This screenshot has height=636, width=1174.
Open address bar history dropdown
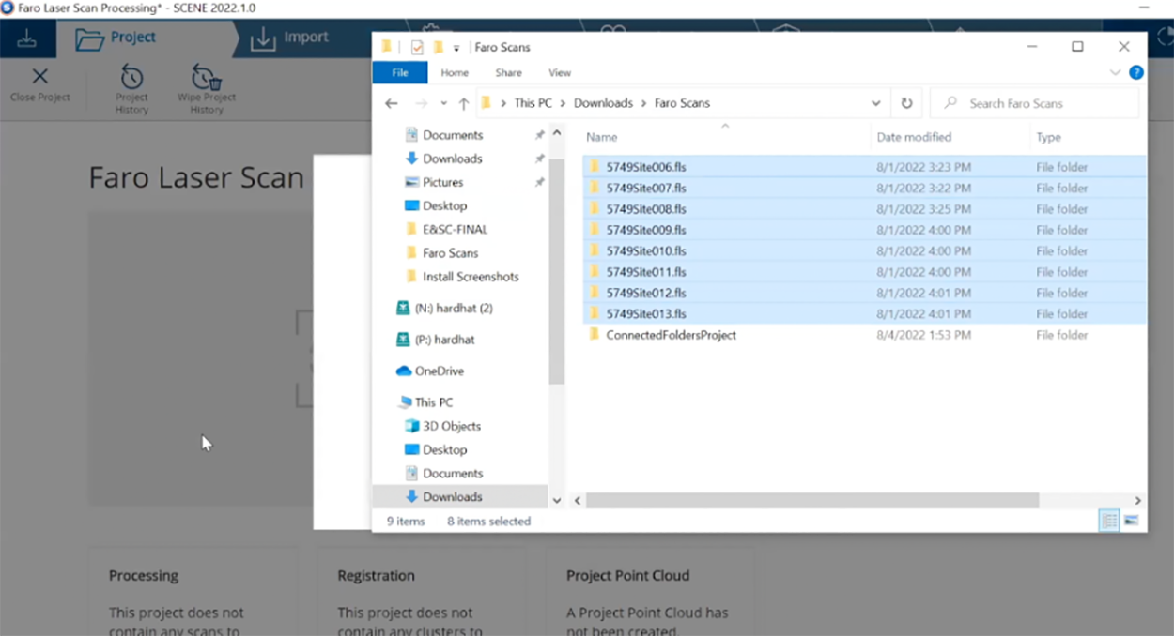[x=875, y=103]
